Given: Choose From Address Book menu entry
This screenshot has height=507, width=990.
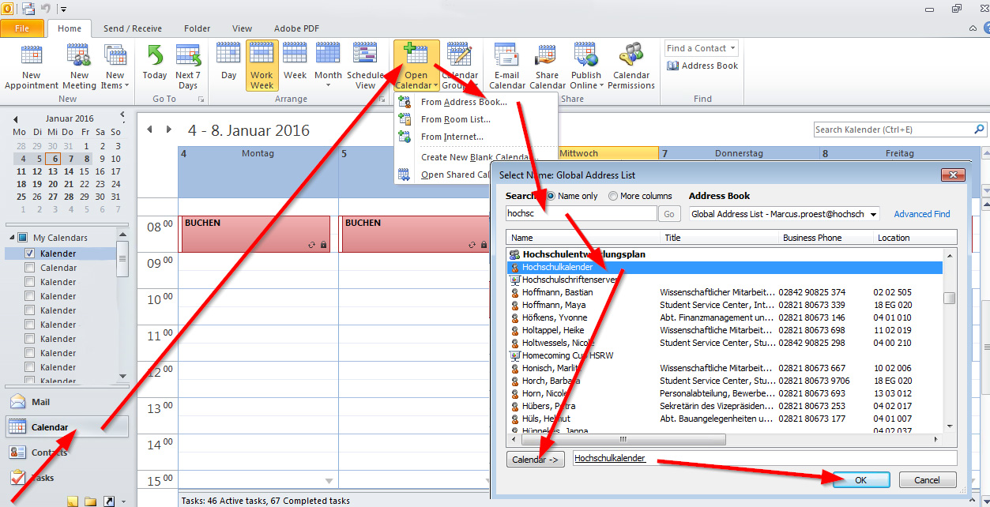Looking at the screenshot, I should pos(476,102).
